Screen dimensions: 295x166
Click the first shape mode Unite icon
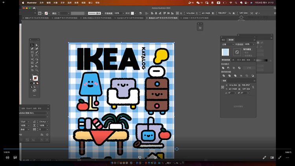click(x=223, y=68)
